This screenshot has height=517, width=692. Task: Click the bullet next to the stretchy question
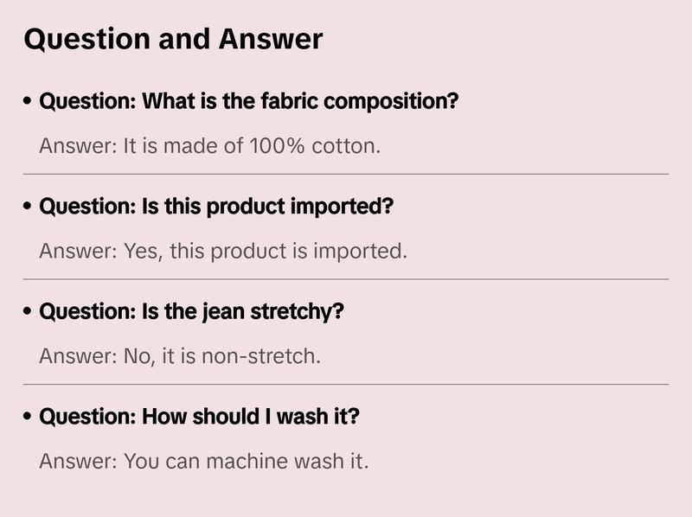coord(29,312)
